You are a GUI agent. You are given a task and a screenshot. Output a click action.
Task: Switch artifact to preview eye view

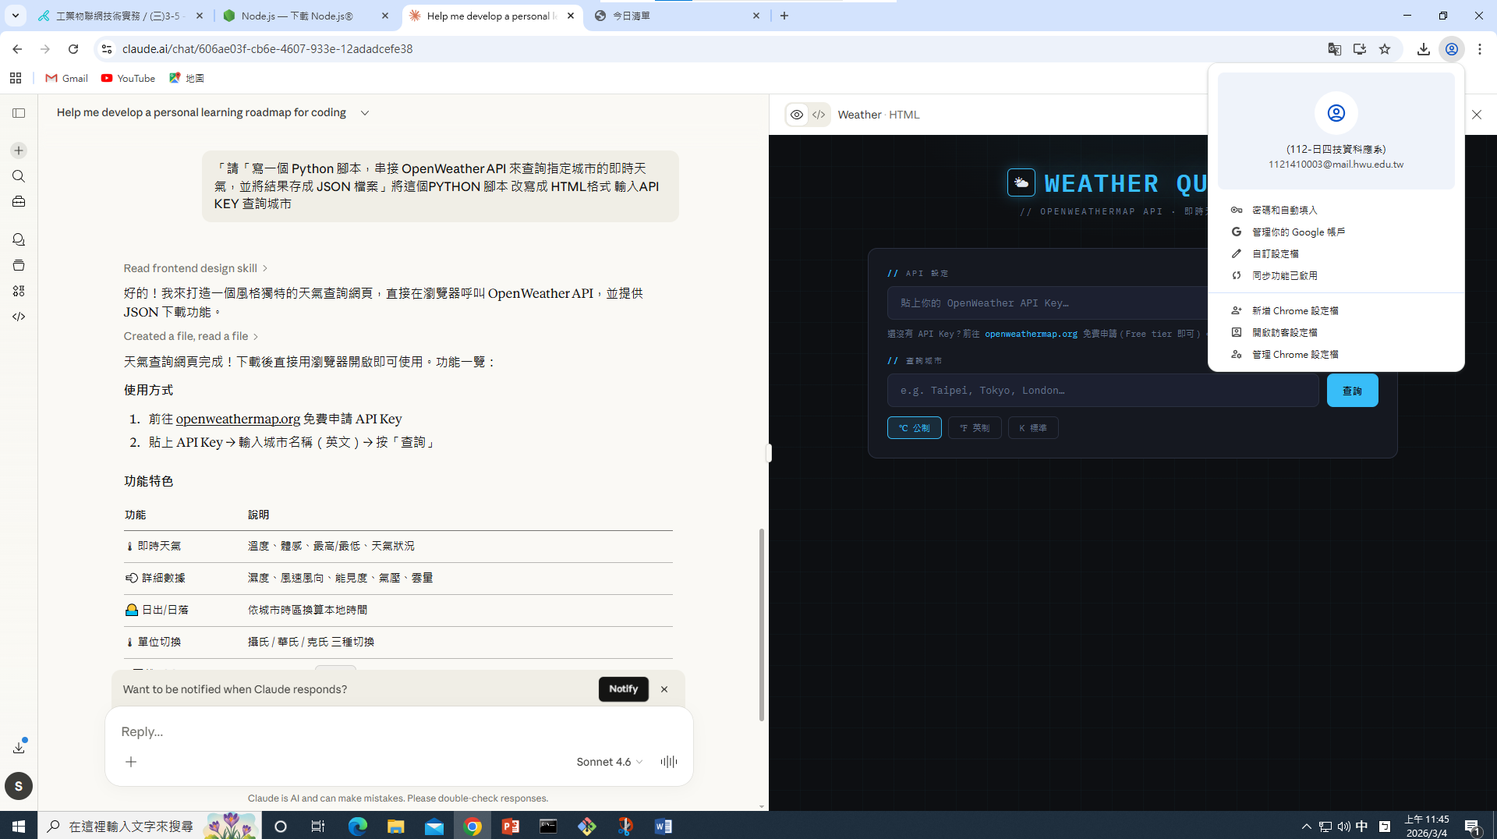pos(796,115)
